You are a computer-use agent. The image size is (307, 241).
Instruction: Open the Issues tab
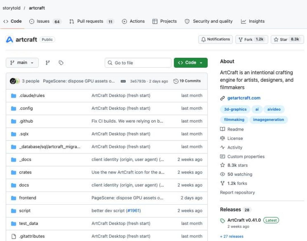pyautogui.click(x=45, y=21)
